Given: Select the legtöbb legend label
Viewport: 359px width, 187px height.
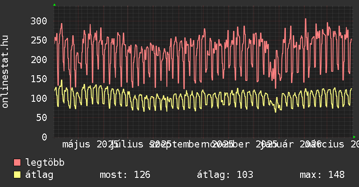Looking at the screenshot, I should point(45,163).
